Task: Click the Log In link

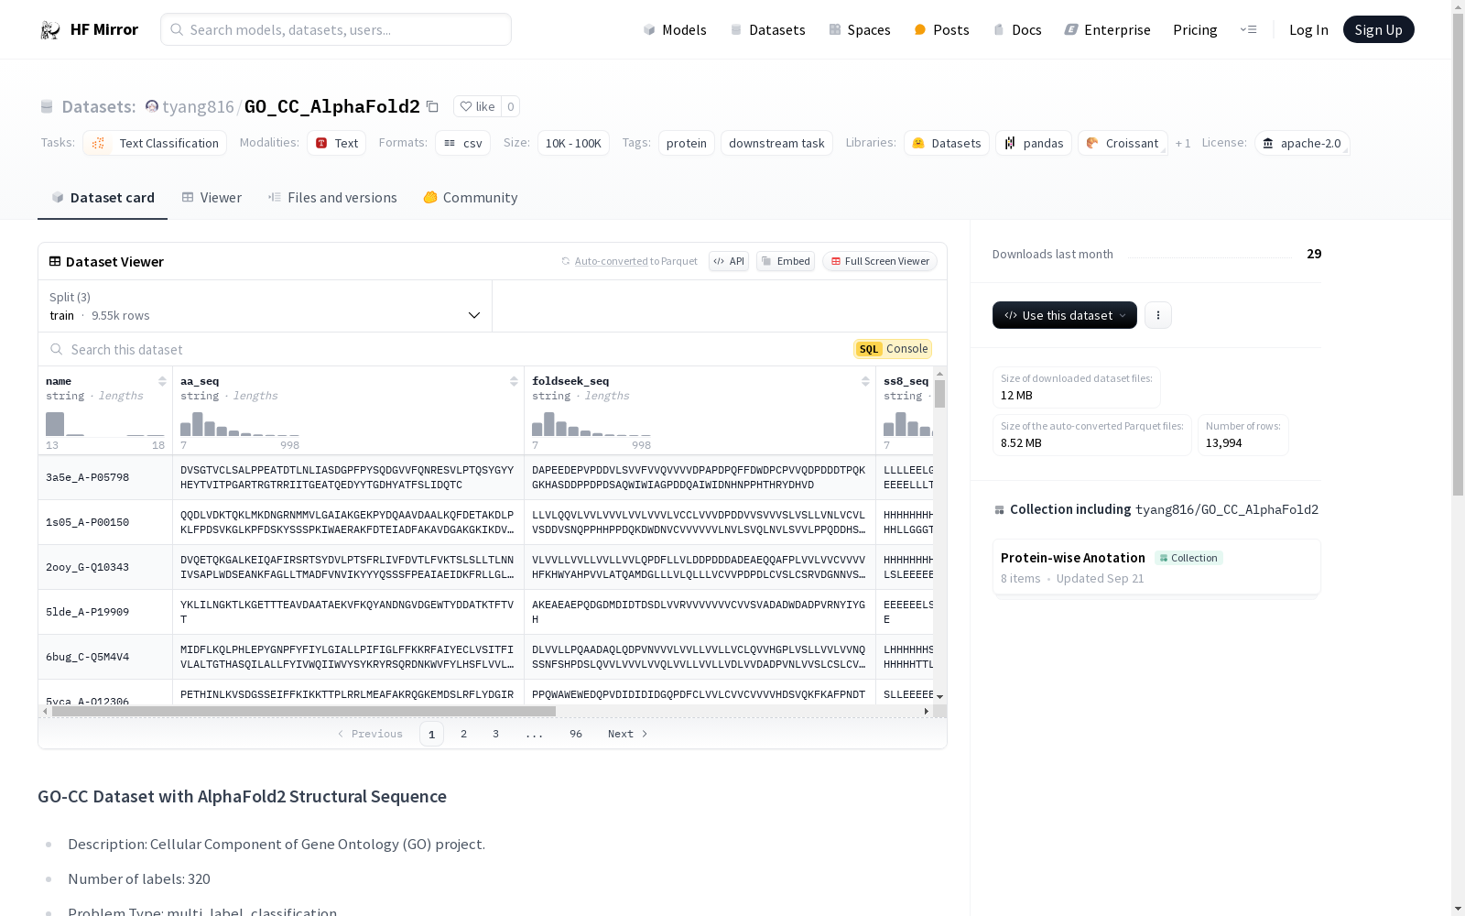Action: click(x=1308, y=29)
